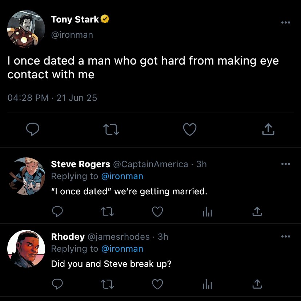Like Tony Stark's main tweet

tap(189, 129)
